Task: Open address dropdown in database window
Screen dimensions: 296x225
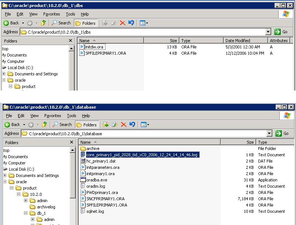Action: 269,134
